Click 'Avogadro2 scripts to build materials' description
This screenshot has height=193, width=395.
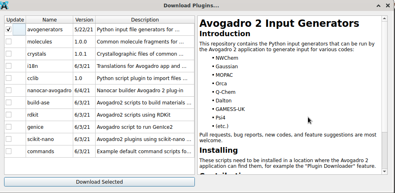point(145,102)
